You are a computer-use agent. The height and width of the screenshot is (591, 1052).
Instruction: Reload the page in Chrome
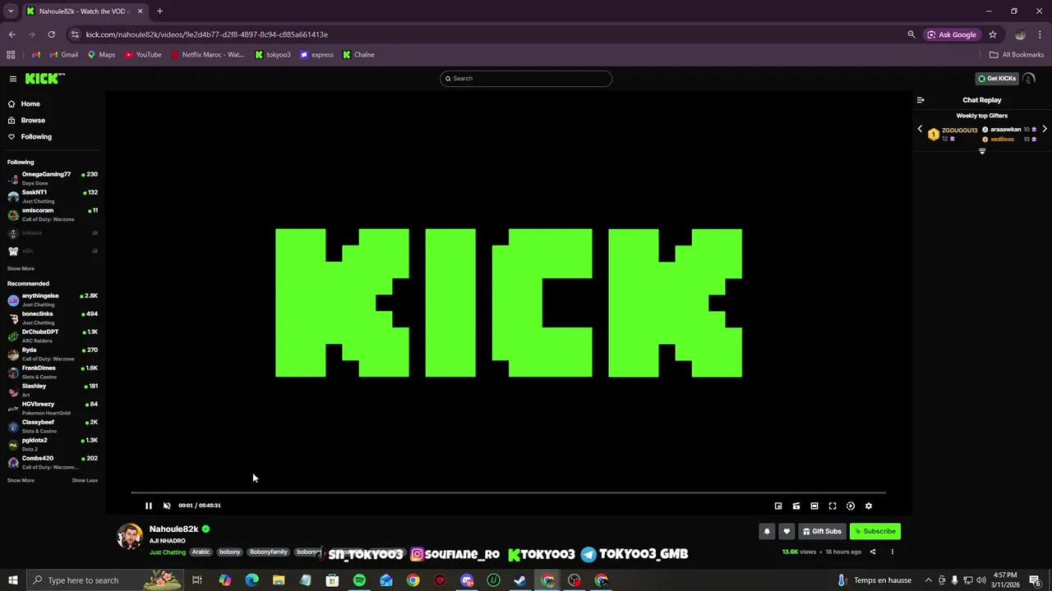(x=51, y=34)
